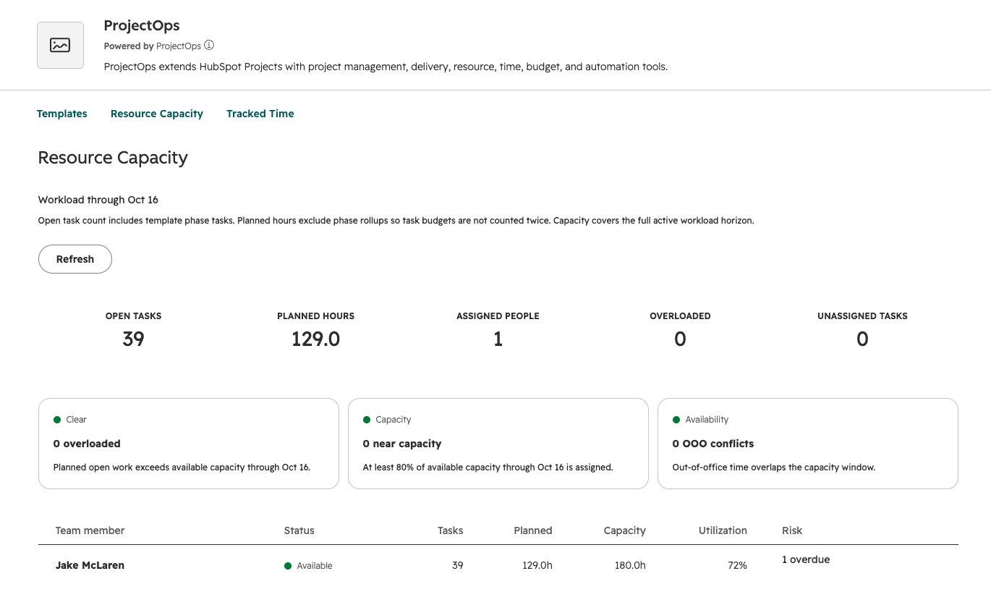Click the OVERLOADED stat label
The image size is (991, 605).
[x=680, y=316]
